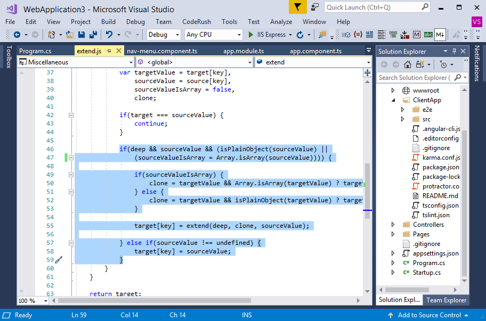Click the funnel filter icon in title bar
This screenshot has width=486, height=321.
(298, 7)
